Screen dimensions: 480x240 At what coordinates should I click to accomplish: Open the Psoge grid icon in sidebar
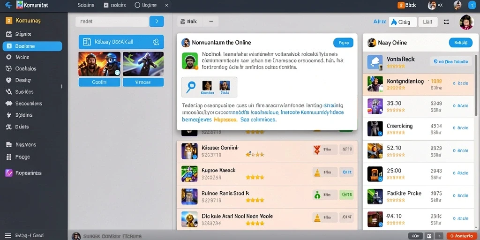[9, 157]
